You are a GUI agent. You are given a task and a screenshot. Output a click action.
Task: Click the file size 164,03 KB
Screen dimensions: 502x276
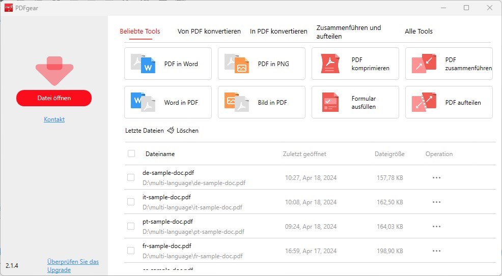coord(390,227)
